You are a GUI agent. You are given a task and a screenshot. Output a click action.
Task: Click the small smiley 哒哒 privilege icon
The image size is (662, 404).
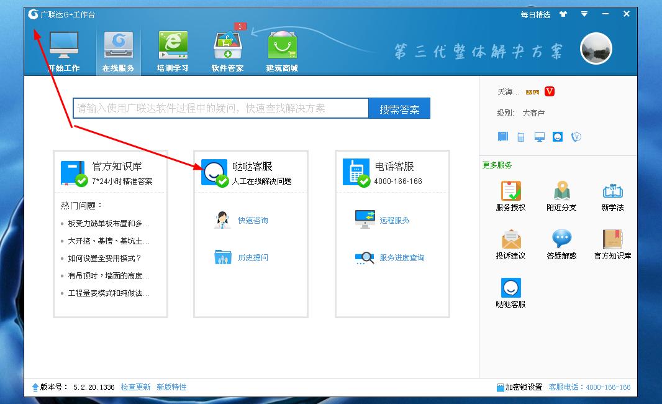coord(558,137)
